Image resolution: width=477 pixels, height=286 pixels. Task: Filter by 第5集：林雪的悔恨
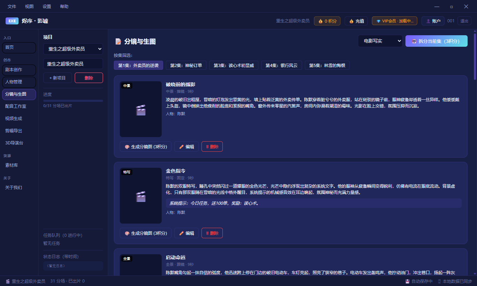[327, 66]
